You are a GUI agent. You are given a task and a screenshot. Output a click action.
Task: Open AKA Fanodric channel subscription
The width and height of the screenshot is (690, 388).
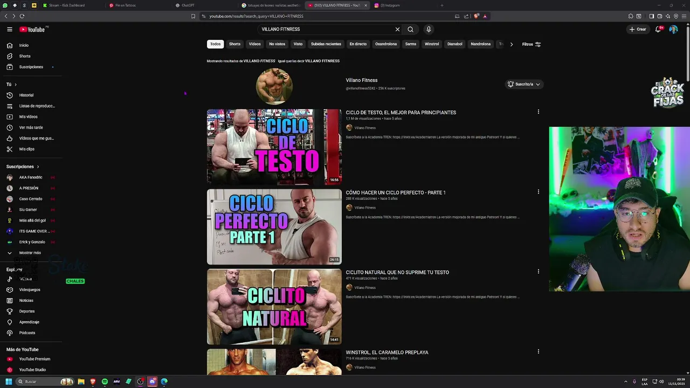tap(31, 177)
